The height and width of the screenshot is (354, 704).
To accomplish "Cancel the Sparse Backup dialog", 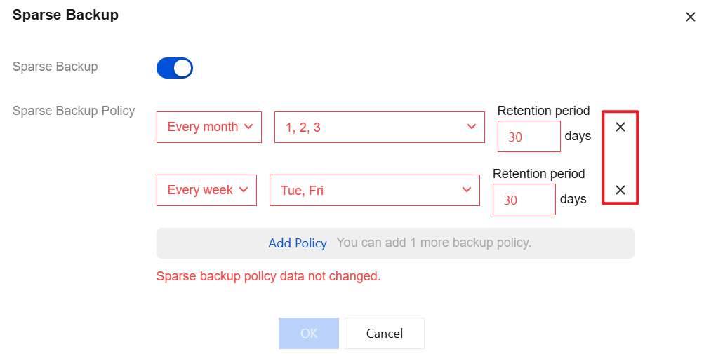I will pos(385,334).
